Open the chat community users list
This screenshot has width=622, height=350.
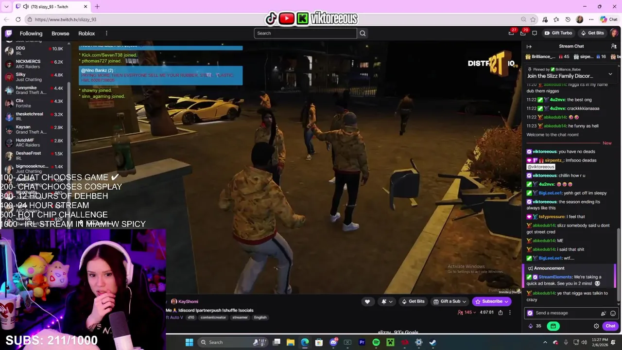pyautogui.click(x=614, y=46)
